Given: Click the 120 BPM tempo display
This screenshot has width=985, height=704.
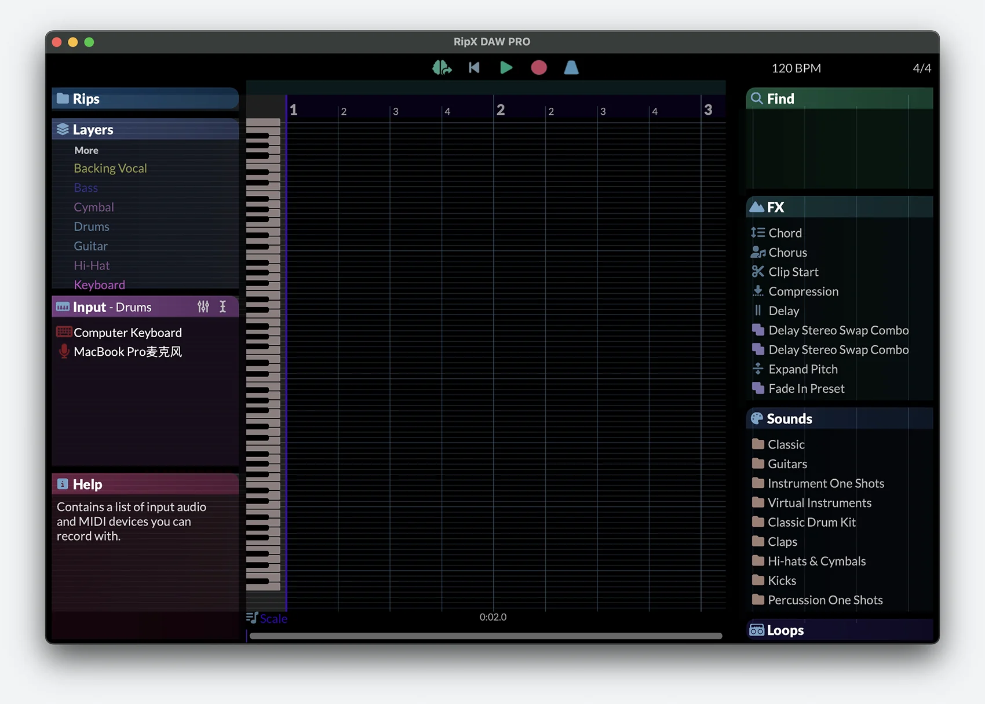Looking at the screenshot, I should click(x=796, y=68).
